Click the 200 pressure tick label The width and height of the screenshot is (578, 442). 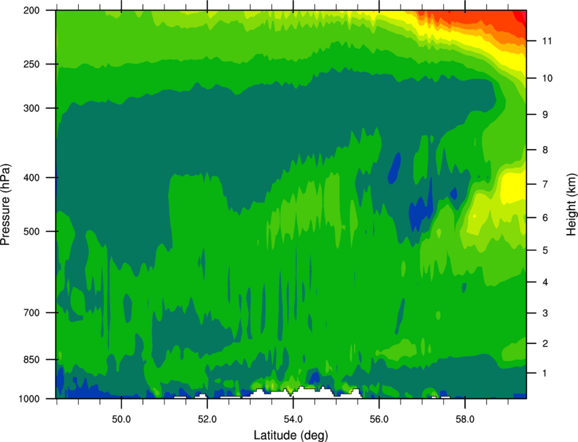pyautogui.click(x=31, y=11)
